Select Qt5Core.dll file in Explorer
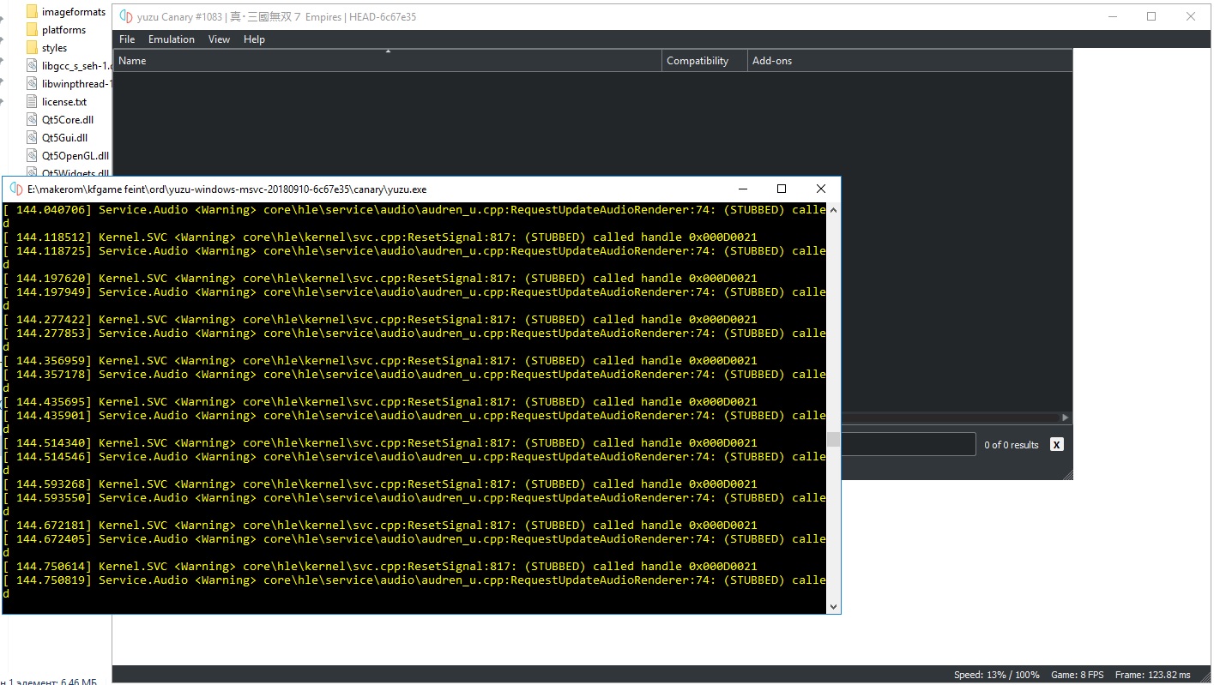1214x685 pixels. pyautogui.click(x=60, y=120)
